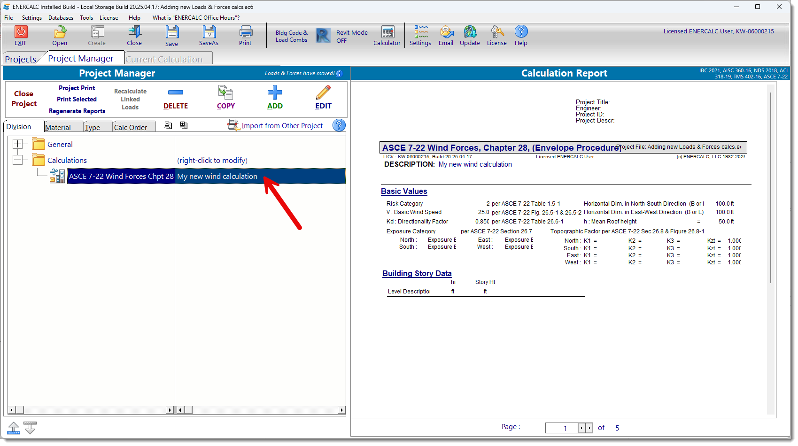This screenshot has width=798, height=446.
Task: Open the License menu
Action: tap(108, 18)
